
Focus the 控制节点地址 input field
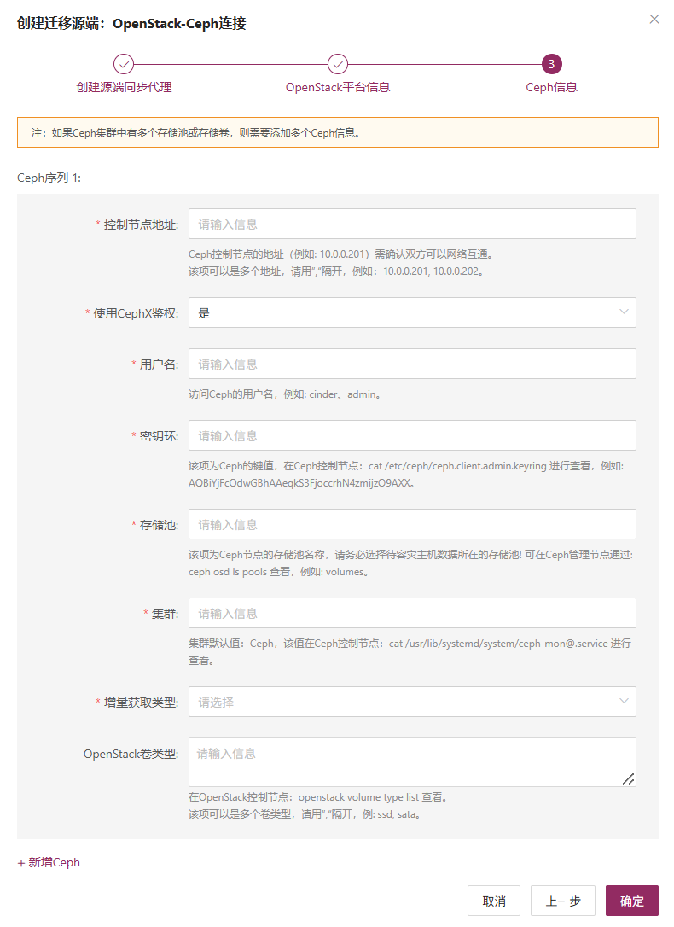point(412,224)
